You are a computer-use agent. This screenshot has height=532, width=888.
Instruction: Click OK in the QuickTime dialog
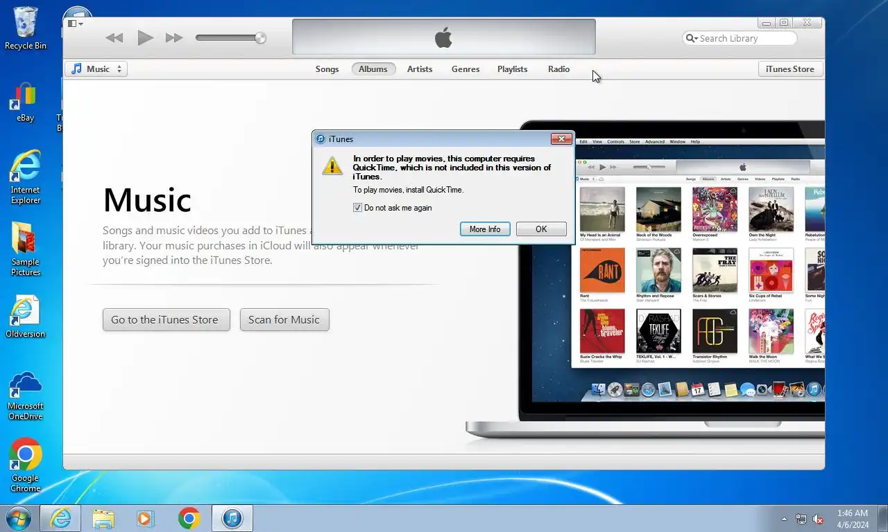(541, 229)
